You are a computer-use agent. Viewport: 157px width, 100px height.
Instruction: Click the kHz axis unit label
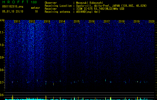[2, 20]
